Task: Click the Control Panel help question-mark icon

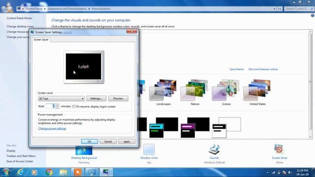Action: 313,15
